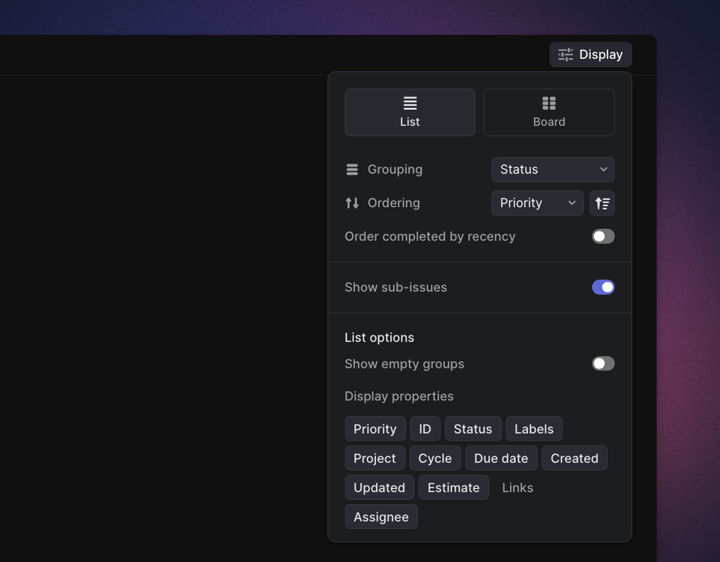Image resolution: width=720 pixels, height=562 pixels.
Task: Toggle Due date display property
Action: [x=501, y=458]
